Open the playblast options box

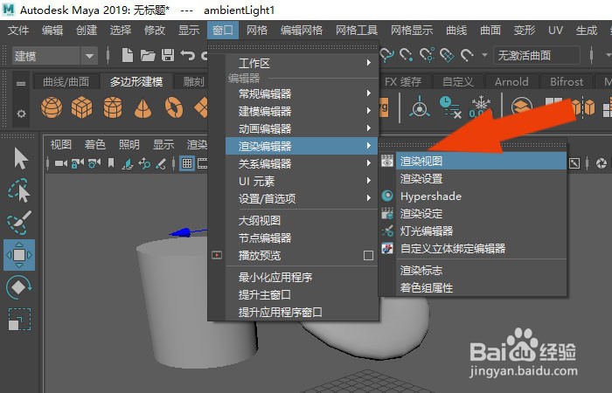(x=368, y=256)
